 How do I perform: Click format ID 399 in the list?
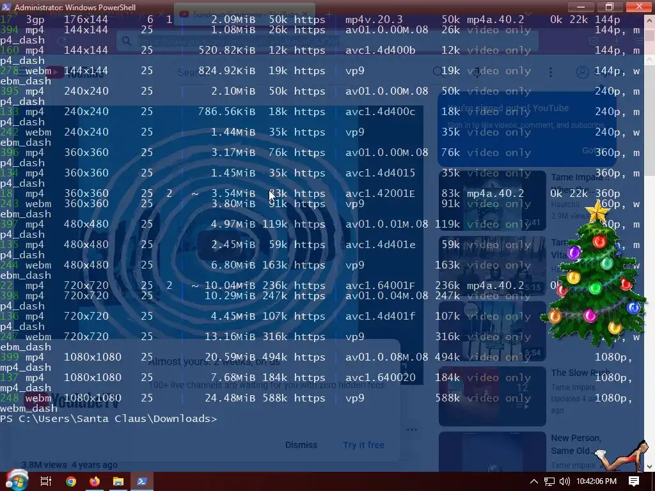click(x=9, y=357)
